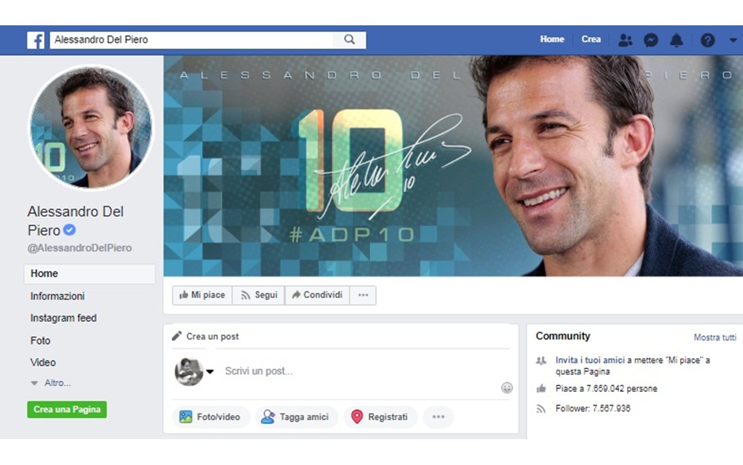
Task: Click the green Crea una Pagina button
Action: coord(67,409)
